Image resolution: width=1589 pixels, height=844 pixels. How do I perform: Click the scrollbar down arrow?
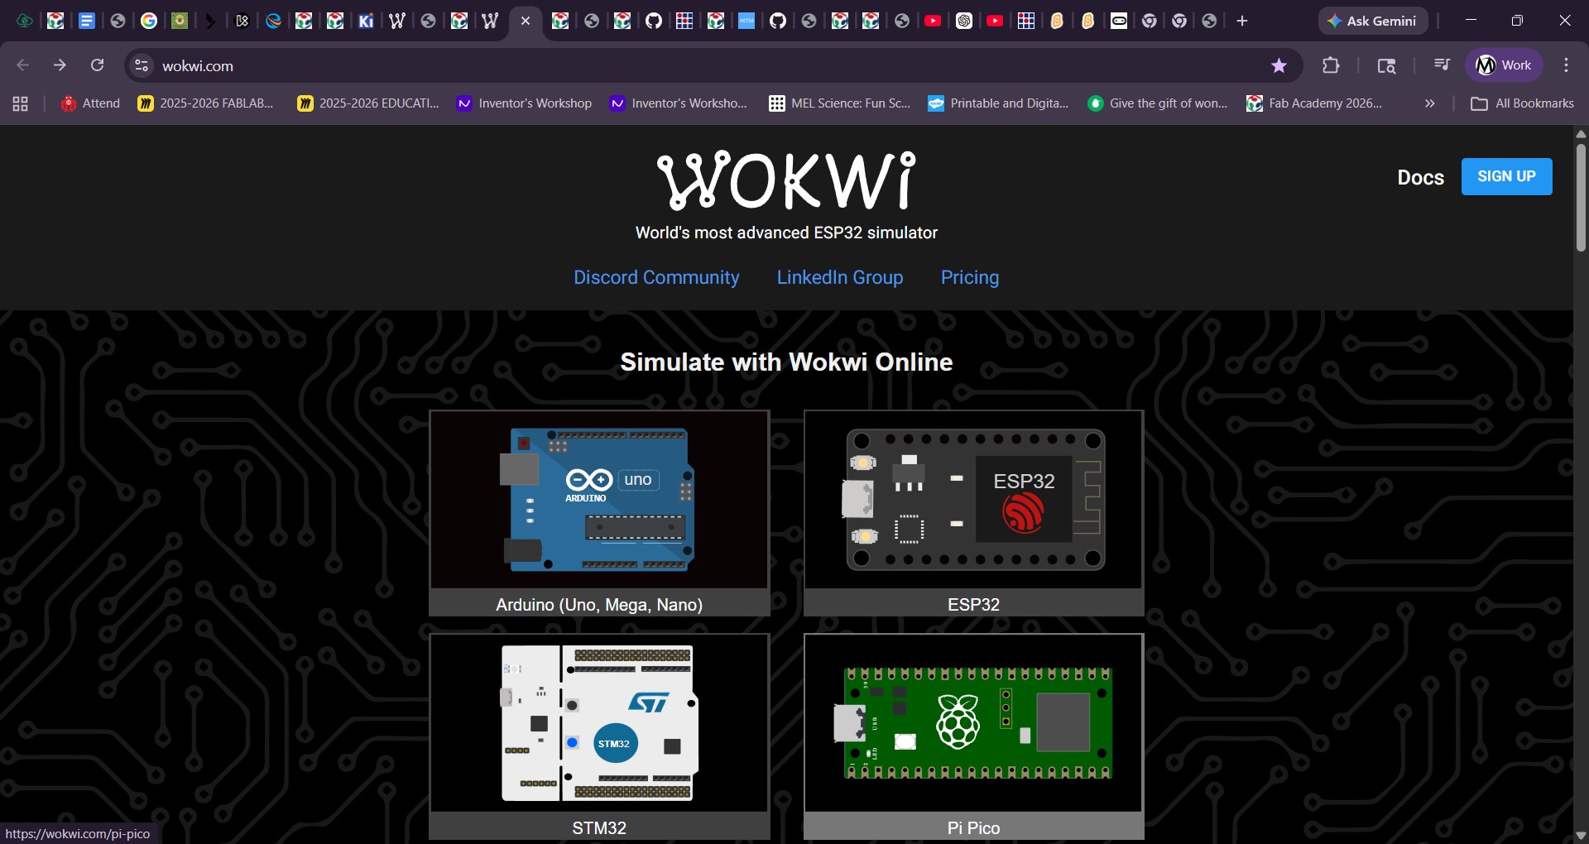(1581, 836)
